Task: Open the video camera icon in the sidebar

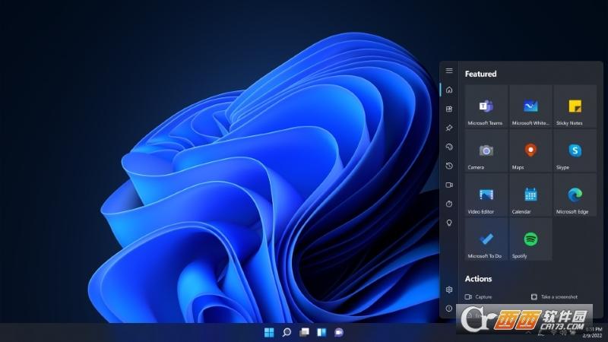Action: point(449,185)
